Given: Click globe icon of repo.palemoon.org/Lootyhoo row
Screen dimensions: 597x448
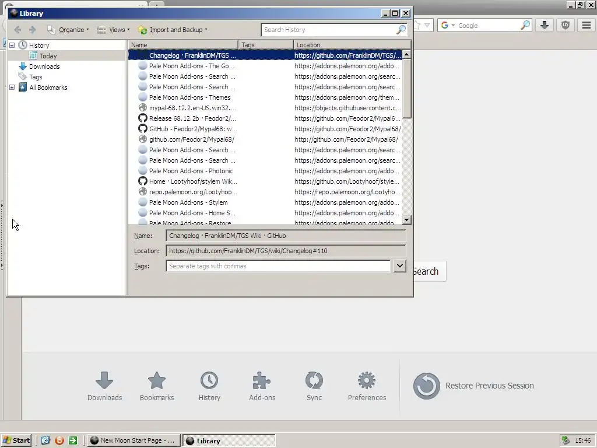Looking at the screenshot, I should pyautogui.click(x=143, y=191).
